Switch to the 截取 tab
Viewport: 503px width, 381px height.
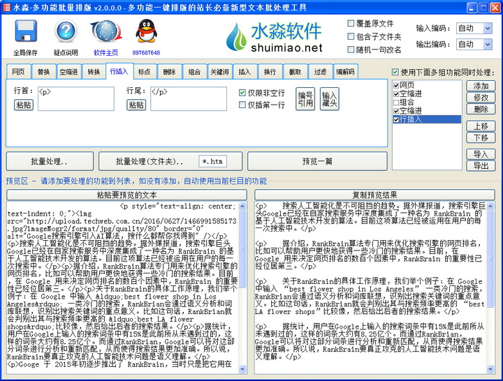[x=295, y=71]
